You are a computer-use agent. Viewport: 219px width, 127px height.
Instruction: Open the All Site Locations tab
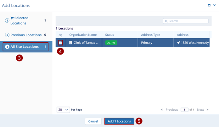tap(25, 47)
